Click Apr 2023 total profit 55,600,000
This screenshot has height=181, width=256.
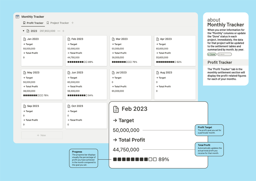tap(162, 58)
